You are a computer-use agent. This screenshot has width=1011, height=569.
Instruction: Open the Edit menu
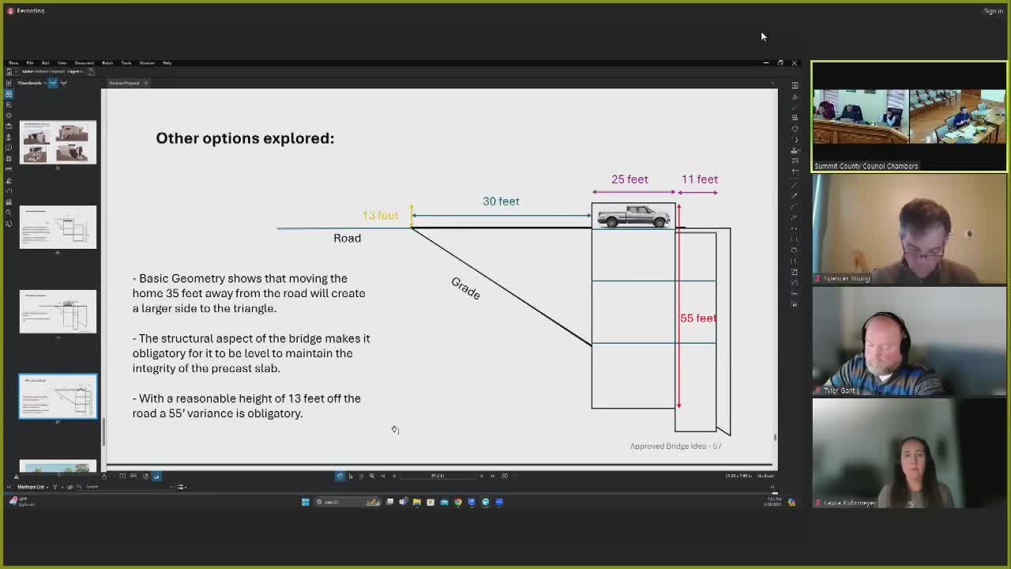click(45, 62)
